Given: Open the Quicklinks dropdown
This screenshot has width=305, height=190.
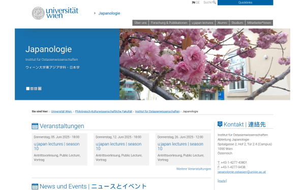Looking at the screenshot, I should tap(246, 3).
